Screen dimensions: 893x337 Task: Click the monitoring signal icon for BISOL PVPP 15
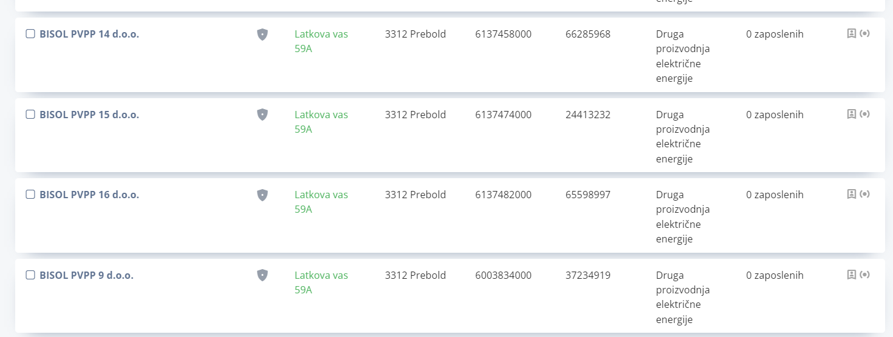[x=865, y=113]
